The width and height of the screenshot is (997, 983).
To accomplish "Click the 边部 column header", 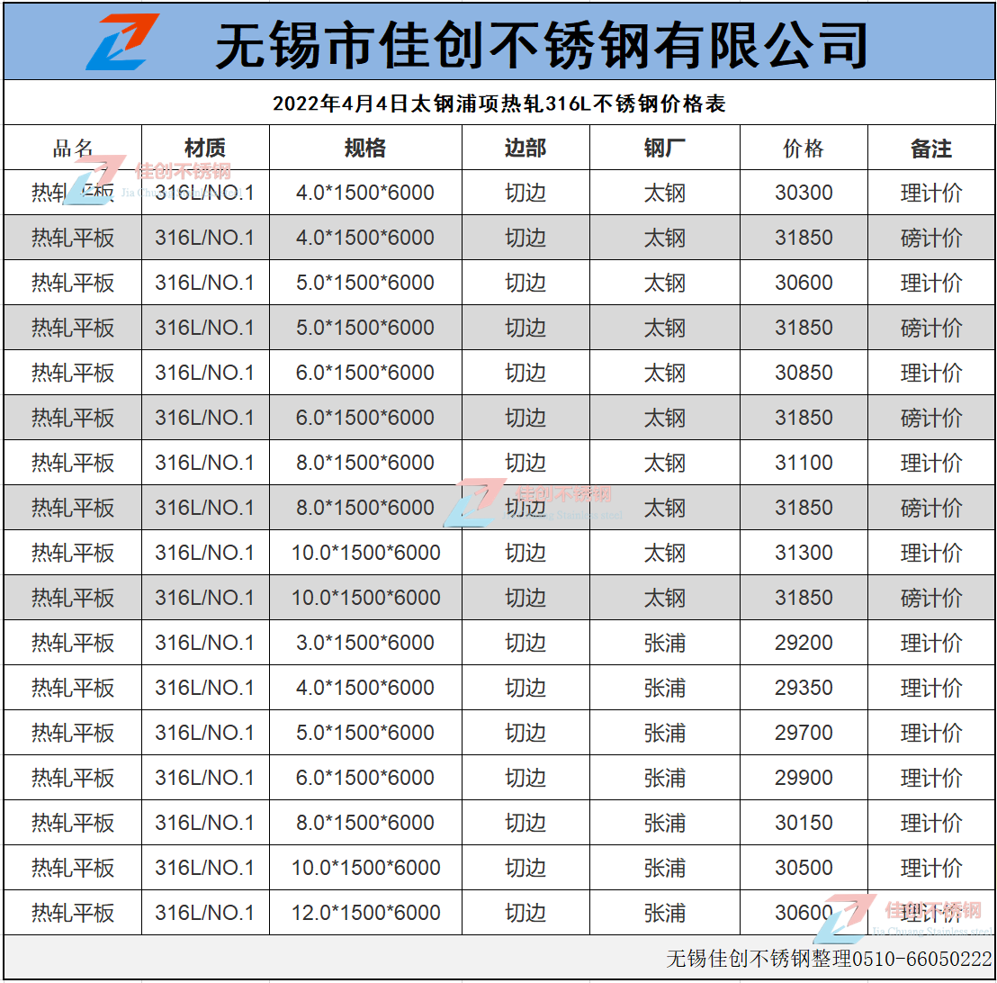I will [525, 149].
